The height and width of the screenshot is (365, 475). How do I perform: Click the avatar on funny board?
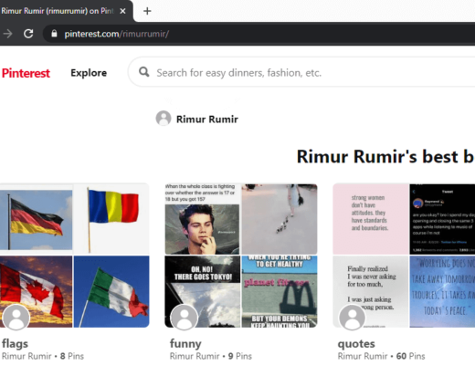(184, 317)
